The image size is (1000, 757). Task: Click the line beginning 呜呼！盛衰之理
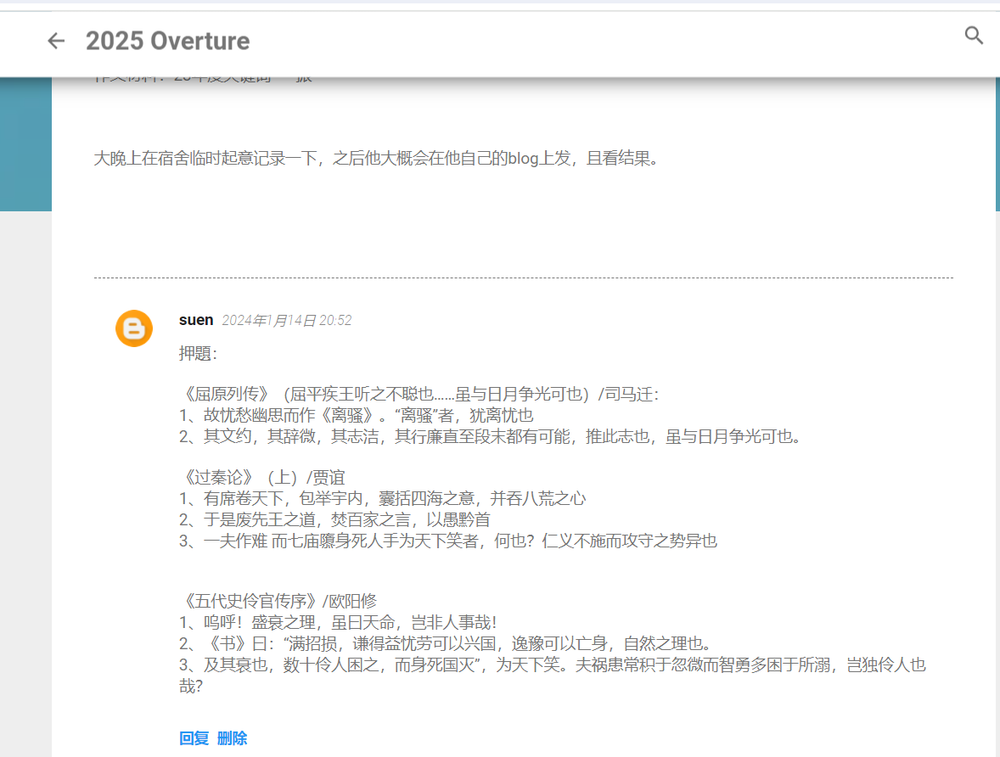(x=338, y=622)
